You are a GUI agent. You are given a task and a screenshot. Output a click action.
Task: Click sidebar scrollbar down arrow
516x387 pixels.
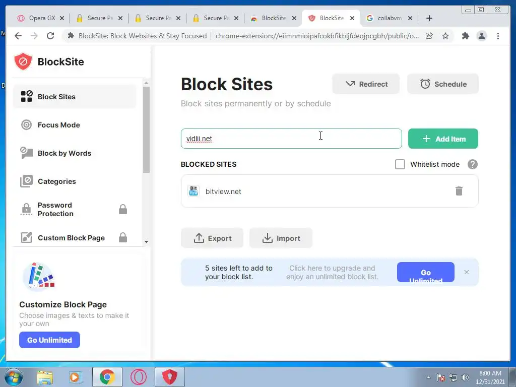point(147,242)
